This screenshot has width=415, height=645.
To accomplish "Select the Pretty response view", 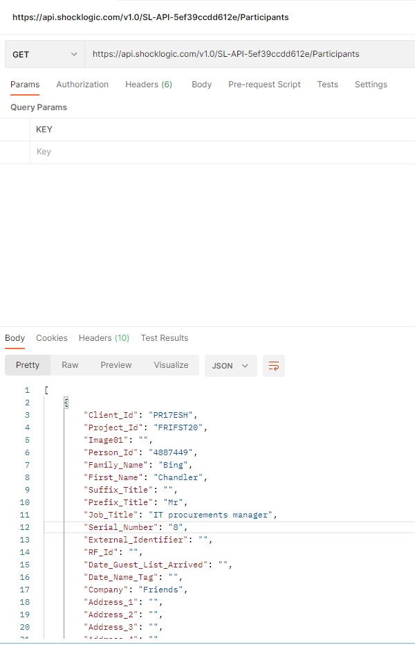I will pyautogui.click(x=28, y=365).
